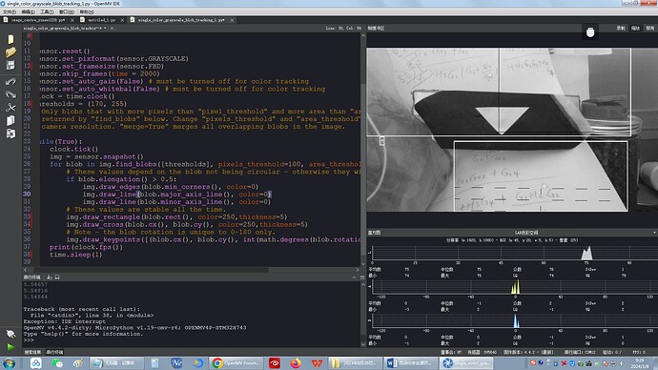
Task: Switch to untitled_1.py tab
Action: [101, 20]
